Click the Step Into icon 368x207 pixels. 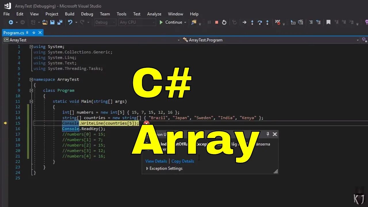point(252,22)
